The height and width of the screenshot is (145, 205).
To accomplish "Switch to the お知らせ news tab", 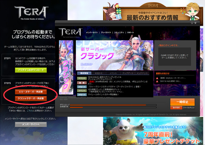I will pyautogui.click(x=99, y=73).
